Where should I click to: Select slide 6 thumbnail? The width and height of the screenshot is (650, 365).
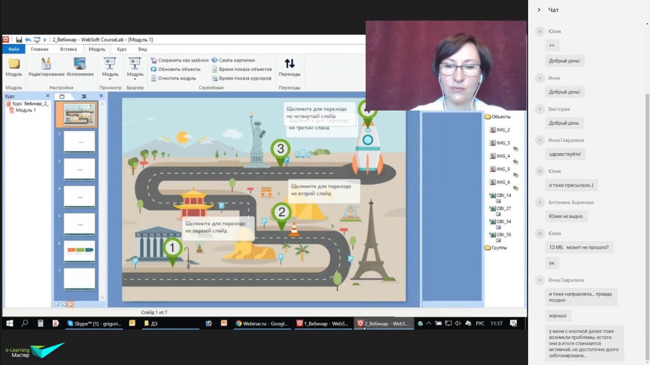[x=80, y=251]
